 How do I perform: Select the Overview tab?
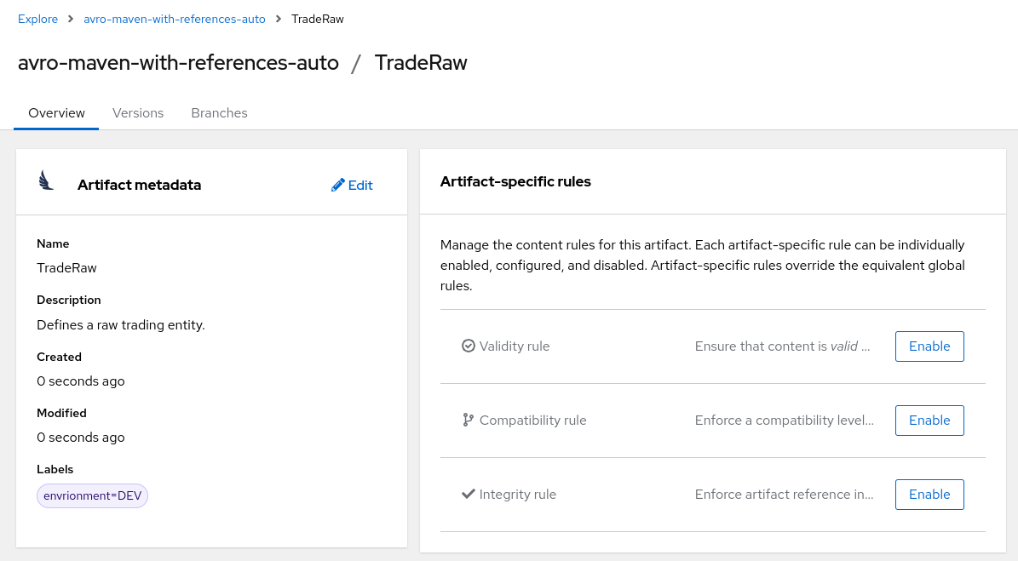coord(56,112)
